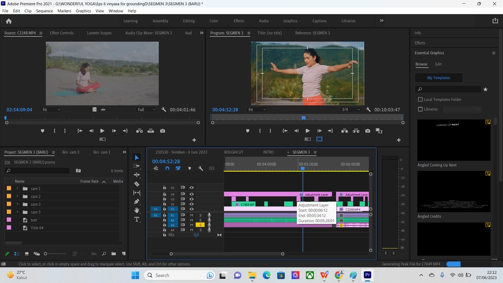
Task: Toggle V4 track output eye
Action: point(192,194)
